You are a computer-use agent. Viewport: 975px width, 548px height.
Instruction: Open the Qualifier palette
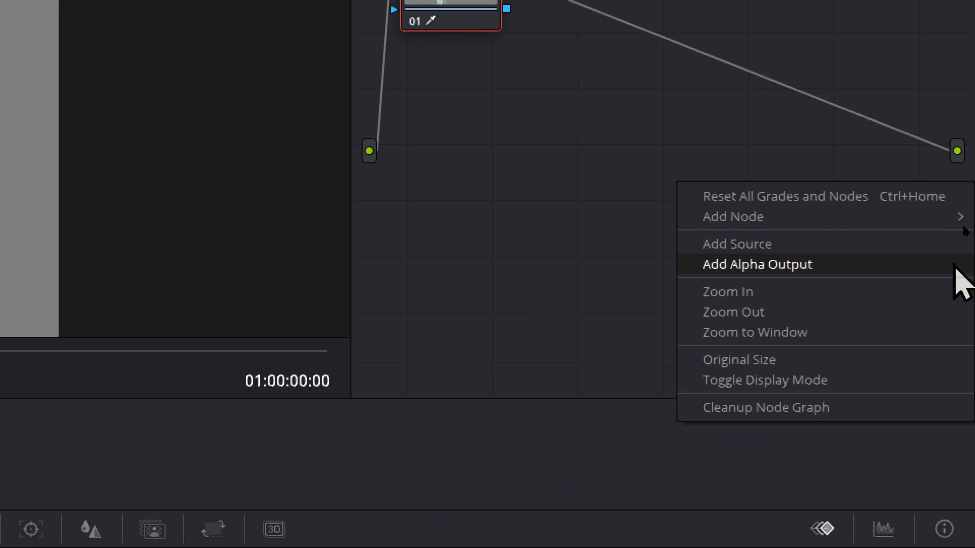[x=91, y=529]
